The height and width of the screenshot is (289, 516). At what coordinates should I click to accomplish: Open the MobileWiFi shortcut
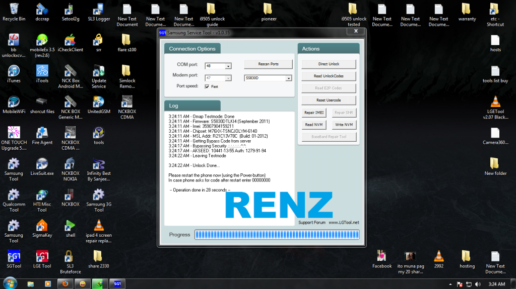pos(14,105)
